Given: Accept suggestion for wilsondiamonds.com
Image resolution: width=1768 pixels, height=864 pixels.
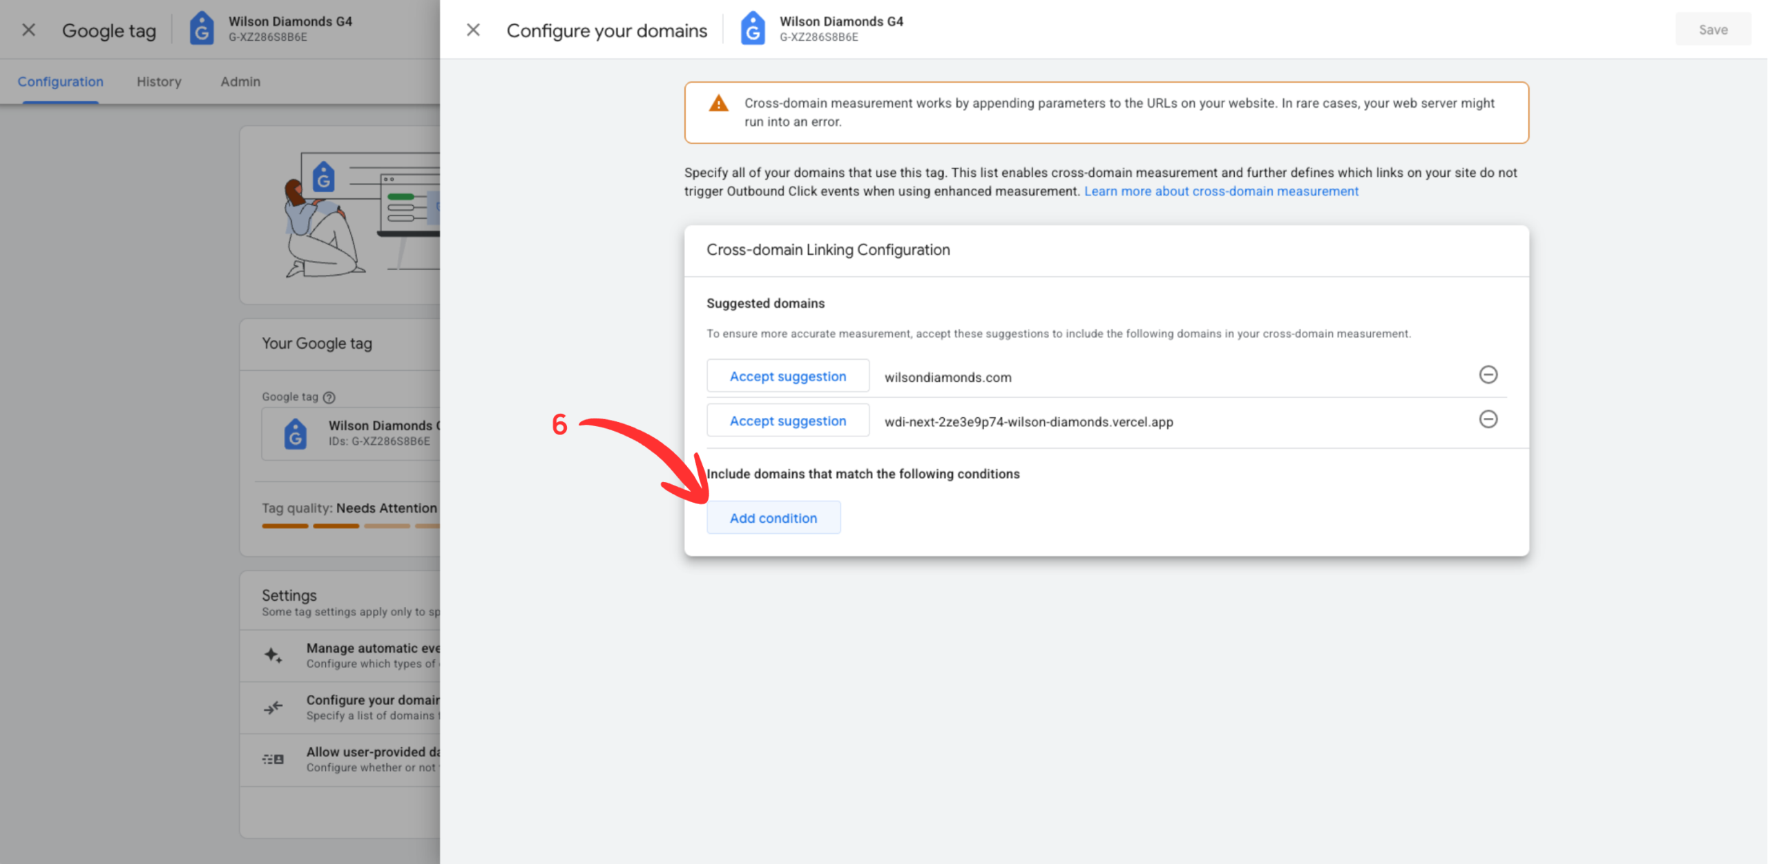Looking at the screenshot, I should (787, 376).
